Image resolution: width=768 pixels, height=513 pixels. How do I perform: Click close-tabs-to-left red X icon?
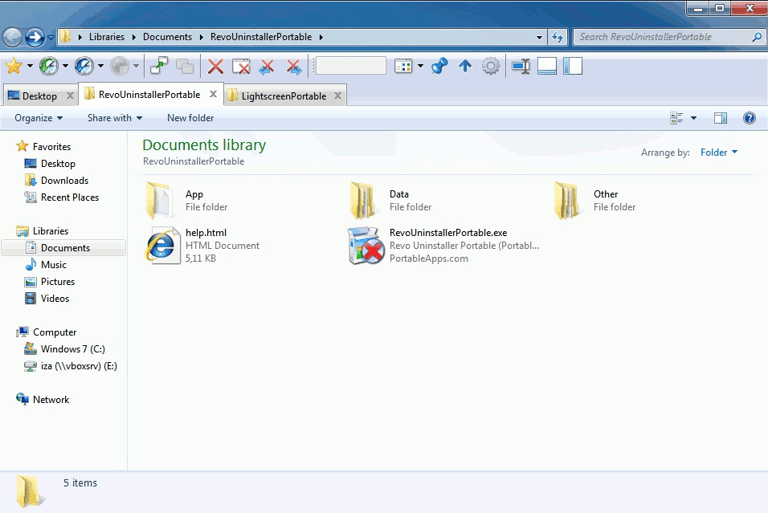267,66
